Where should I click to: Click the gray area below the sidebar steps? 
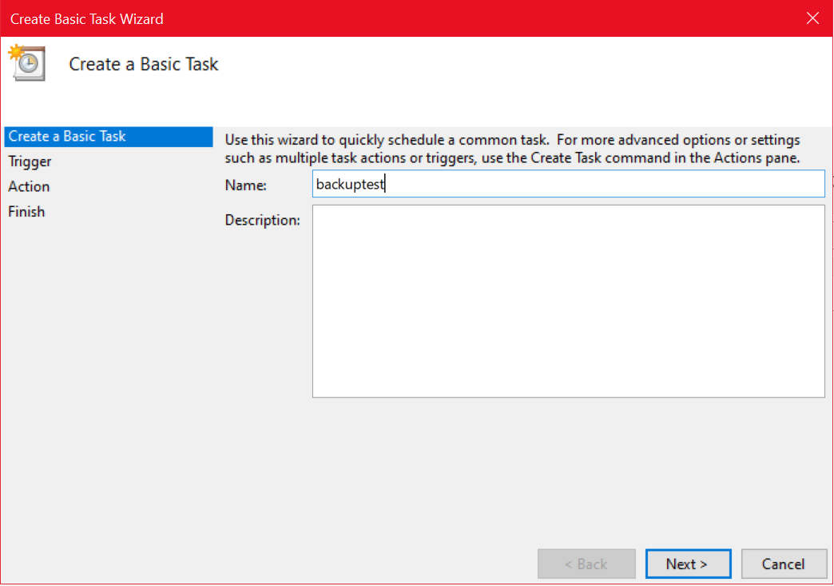click(x=104, y=360)
